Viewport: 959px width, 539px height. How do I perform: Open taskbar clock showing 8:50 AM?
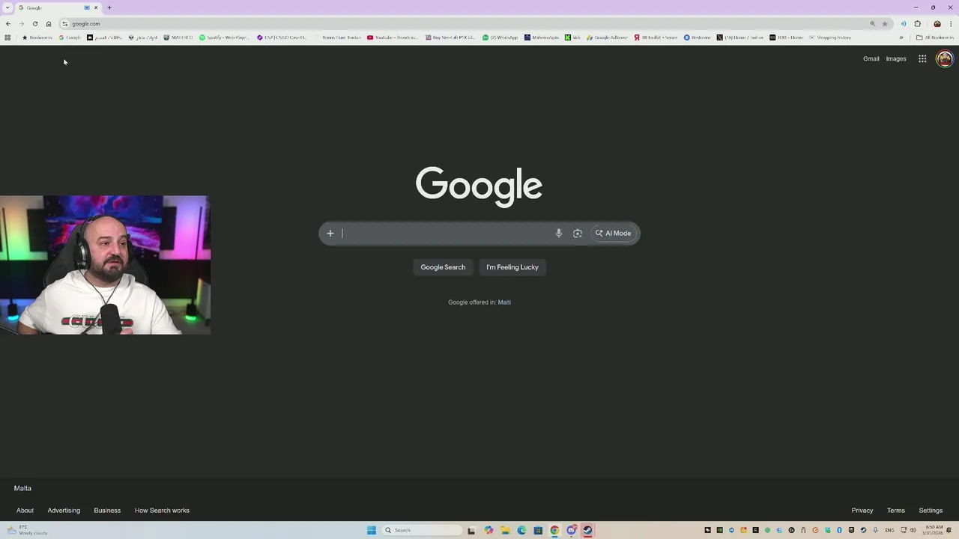coord(934,530)
